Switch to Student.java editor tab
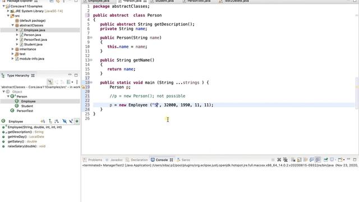The width and height of the screenshot is (359, 202). 164,1
